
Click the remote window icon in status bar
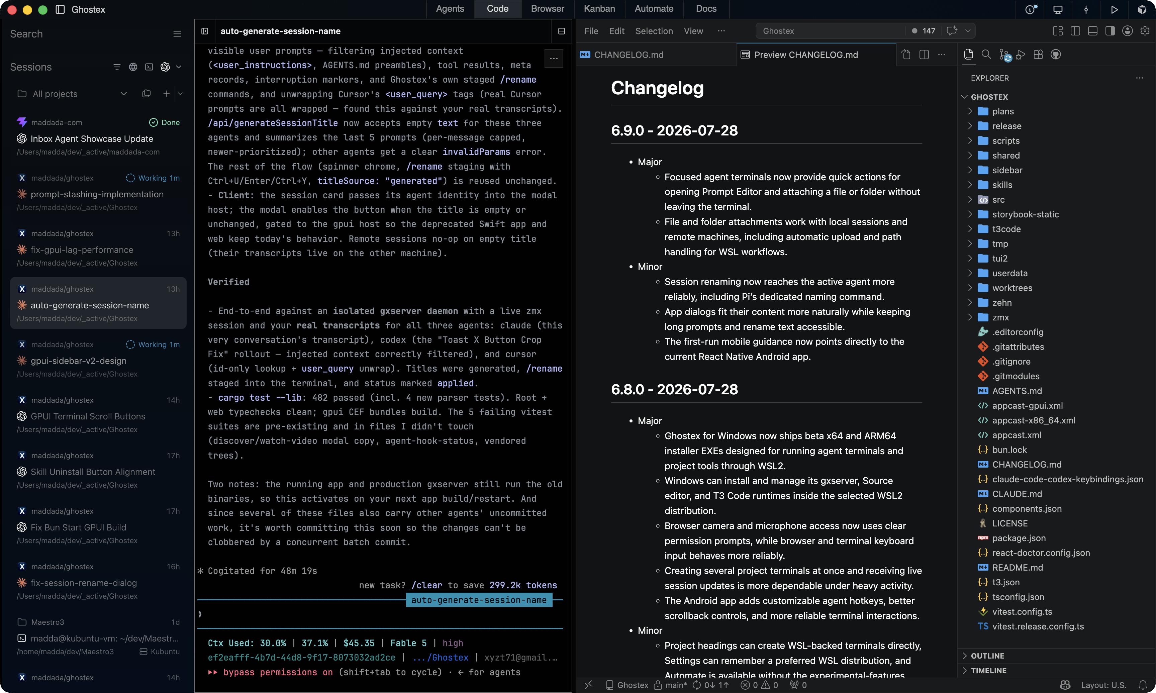coord(588,685)
